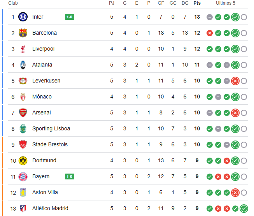The width and height of the screenshot is (254, 216).
Task: Click Barcelona's red loss result icon
Action: 210,33
